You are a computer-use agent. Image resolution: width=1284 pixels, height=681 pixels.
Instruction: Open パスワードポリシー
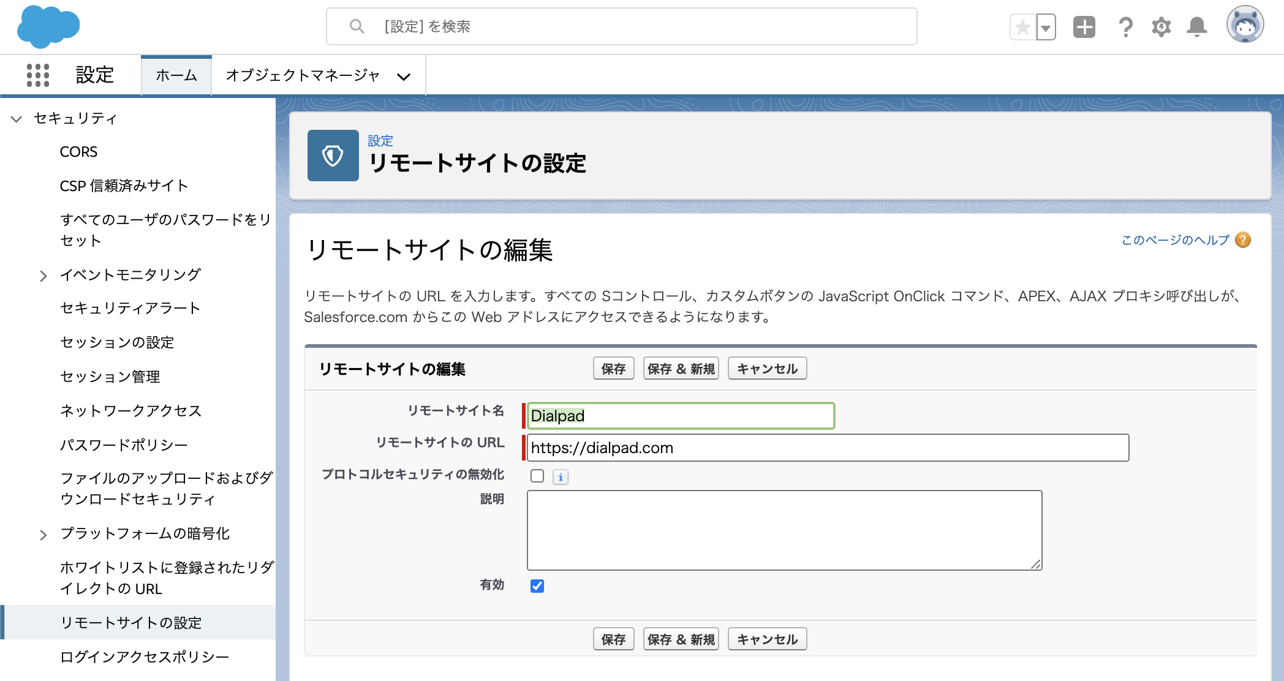click(124, 445)
